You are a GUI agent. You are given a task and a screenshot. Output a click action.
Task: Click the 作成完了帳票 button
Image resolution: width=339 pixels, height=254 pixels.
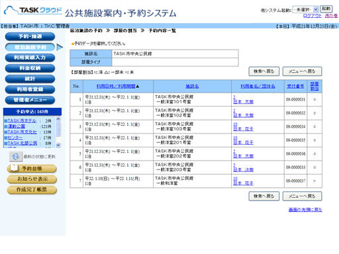[32, 190]
